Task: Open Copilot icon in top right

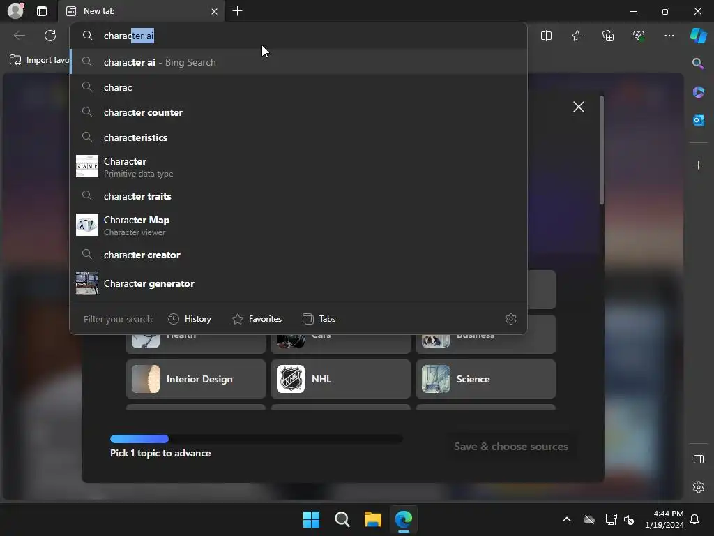Action: (698, 36)
